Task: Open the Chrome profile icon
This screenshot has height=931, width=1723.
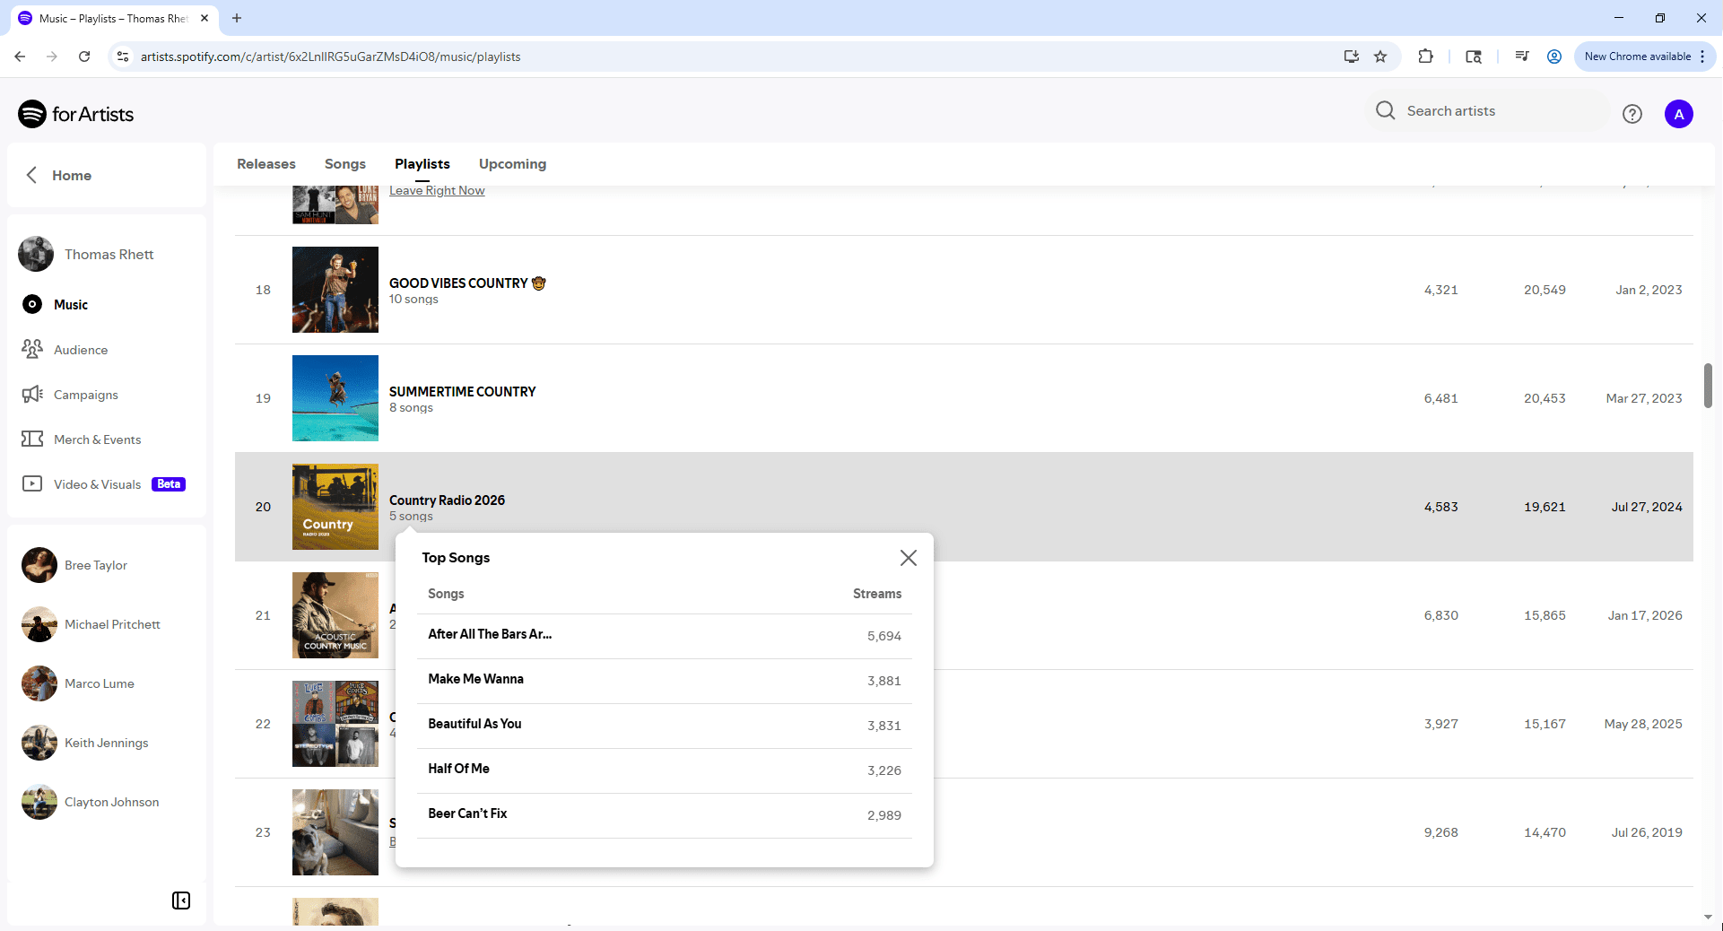Action: (x=1554, y=57)
